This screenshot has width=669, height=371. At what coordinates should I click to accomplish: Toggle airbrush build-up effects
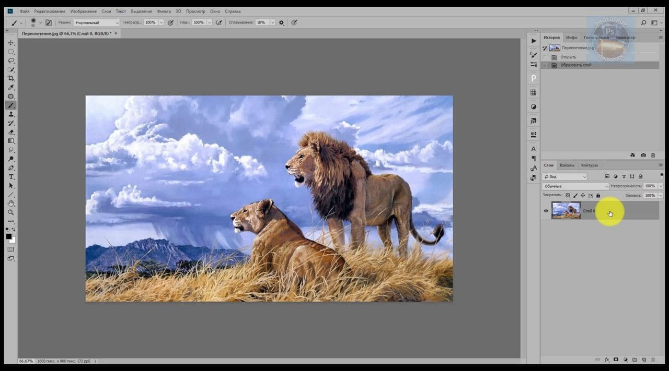point(218,22)
